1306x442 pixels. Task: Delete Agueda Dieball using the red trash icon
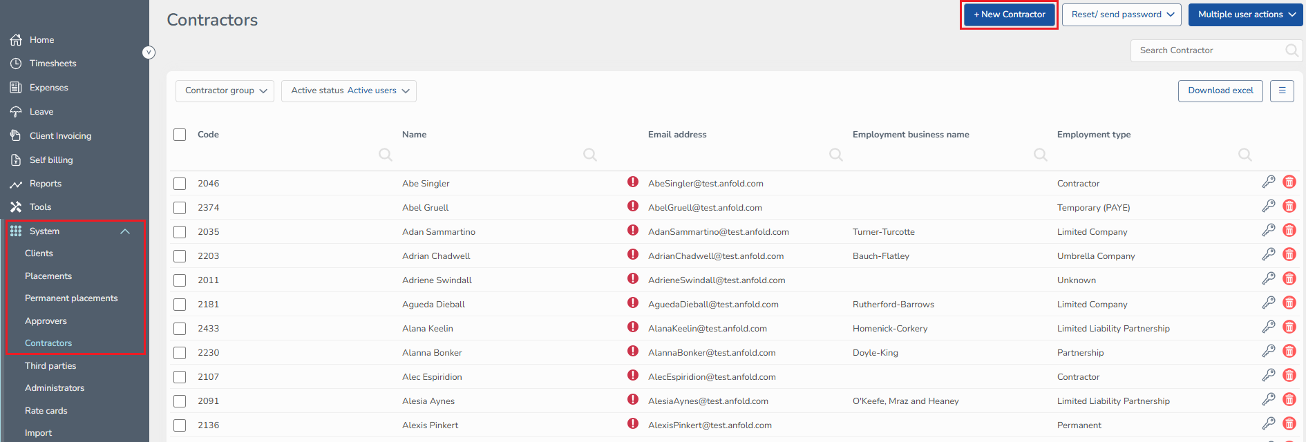tap(1289, 302)
